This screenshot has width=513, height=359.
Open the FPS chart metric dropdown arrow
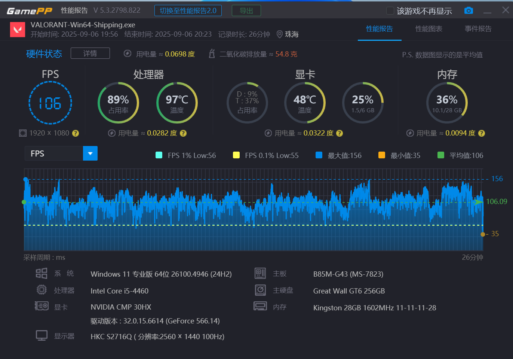(90, 153)
